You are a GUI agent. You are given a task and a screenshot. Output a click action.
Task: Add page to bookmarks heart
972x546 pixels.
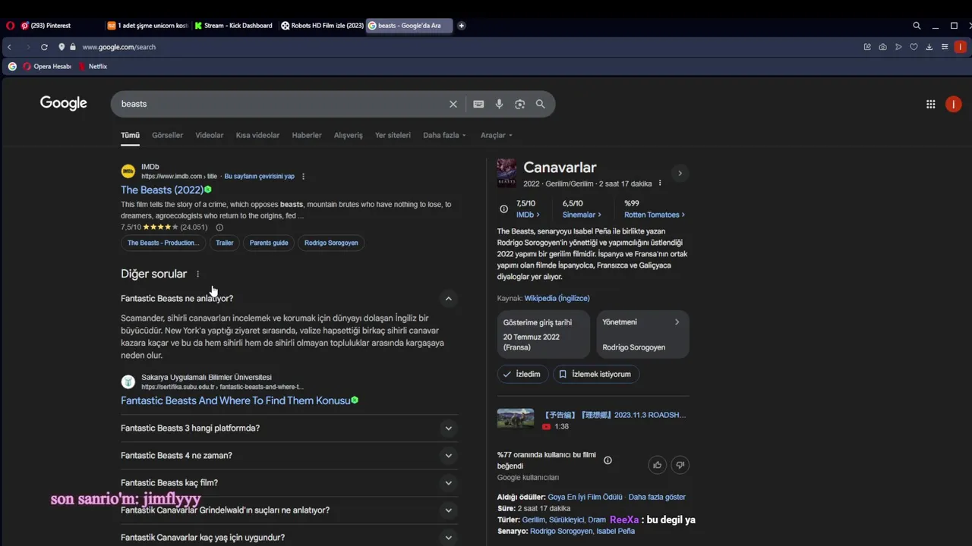(914, 47)
